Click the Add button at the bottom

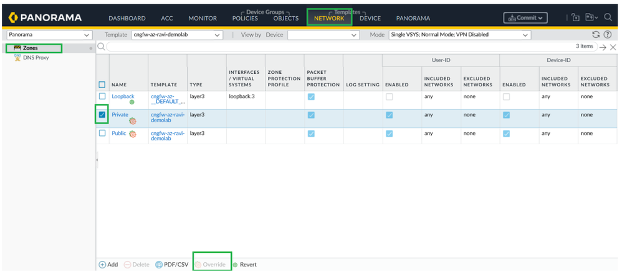(108, 265)
